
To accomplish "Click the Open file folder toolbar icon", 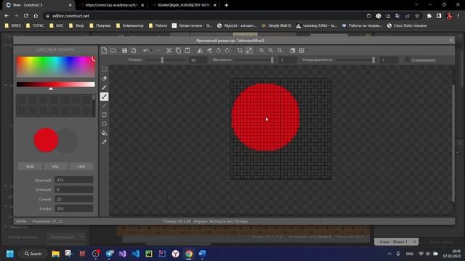I will point(113,51).
